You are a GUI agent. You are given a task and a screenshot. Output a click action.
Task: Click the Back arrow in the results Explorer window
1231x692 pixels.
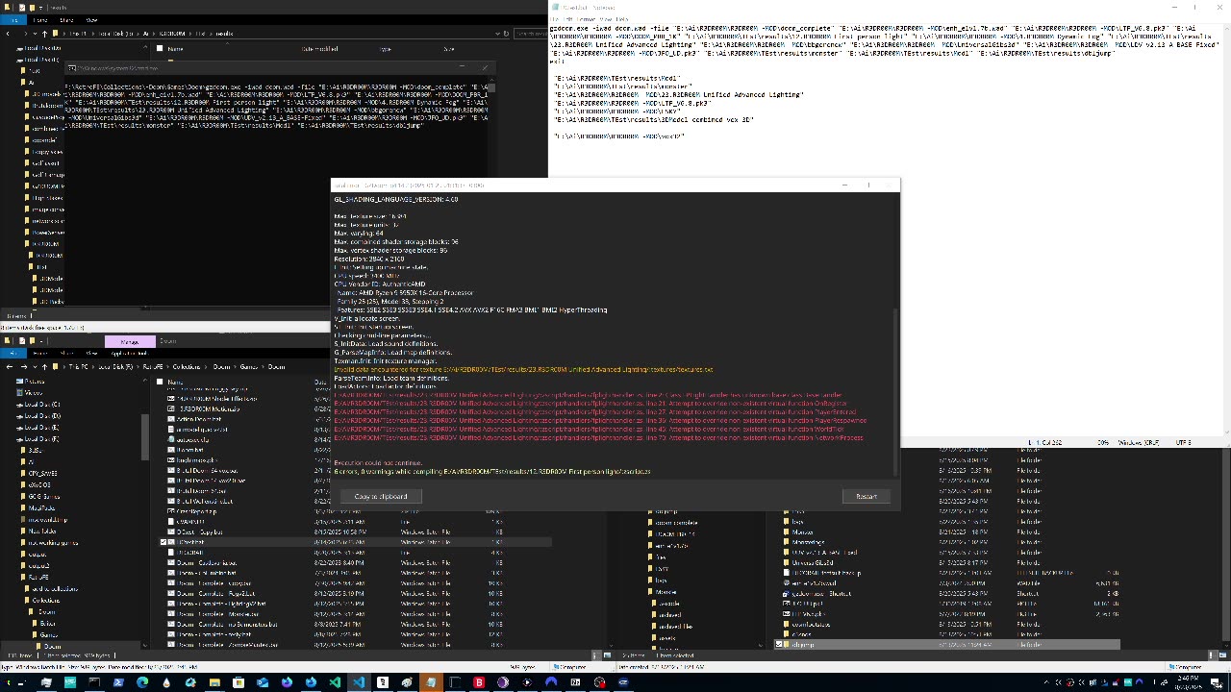pyautogui.click(x=8, y=34)
